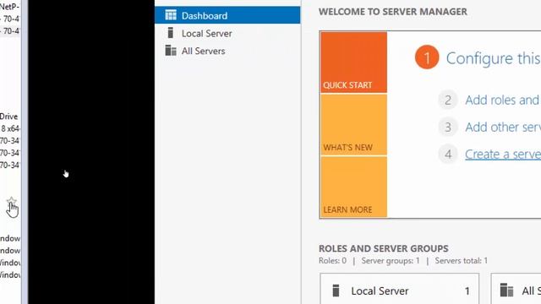541x304 pixels.
Task: Click the orange step 1 circle
Action: pos(427,57)
